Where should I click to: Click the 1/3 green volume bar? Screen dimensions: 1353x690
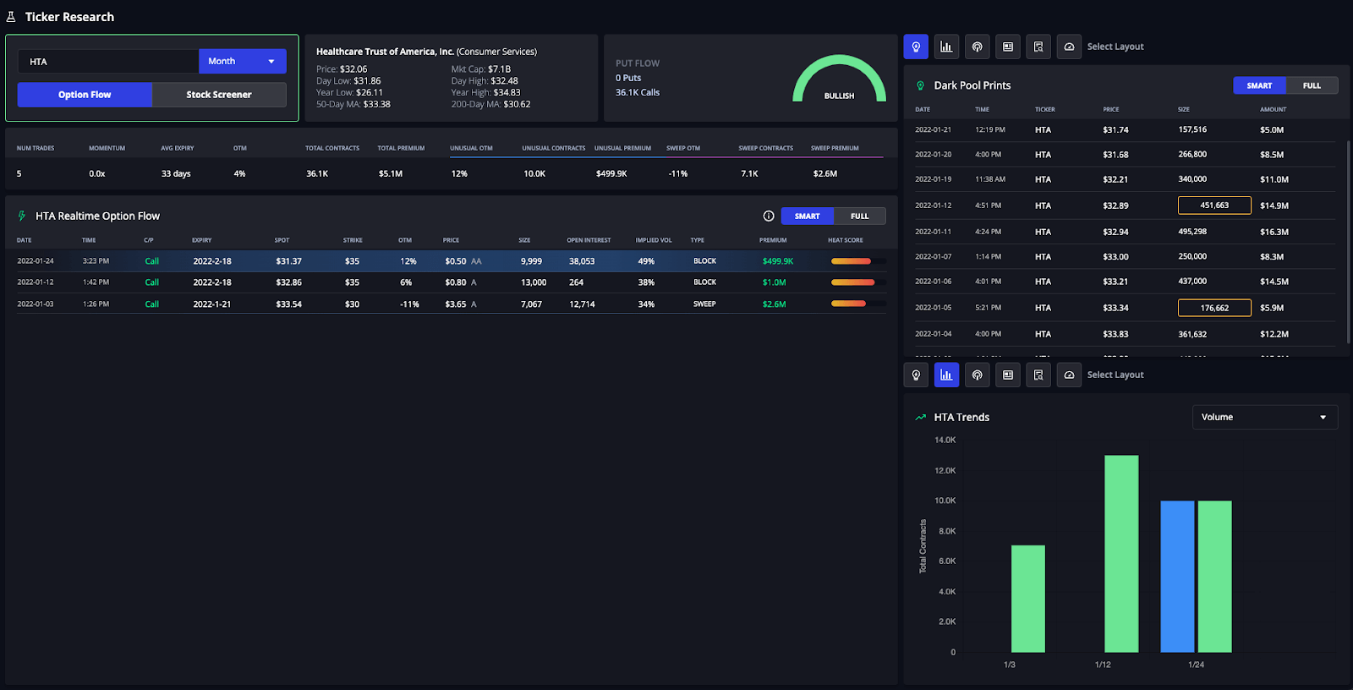[x=1028, y=599]
